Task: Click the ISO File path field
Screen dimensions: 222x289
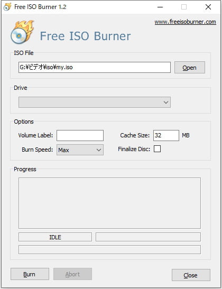Action: (95, 67)
